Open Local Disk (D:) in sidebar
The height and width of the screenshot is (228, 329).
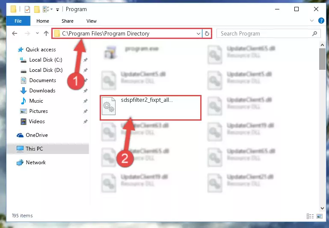tap(46, 70)
